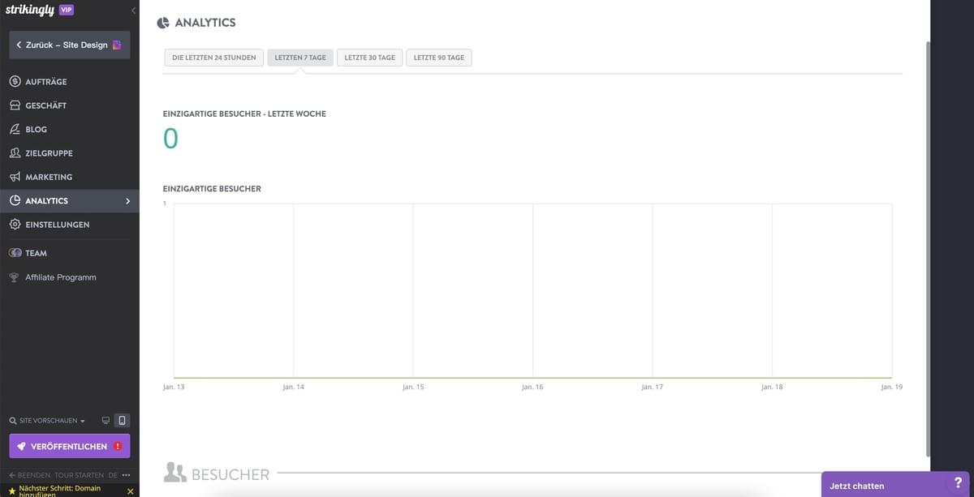This screenshot has height=497, width=974.
Task: Switch preview to desktop view
Action: tap(106, 421)
